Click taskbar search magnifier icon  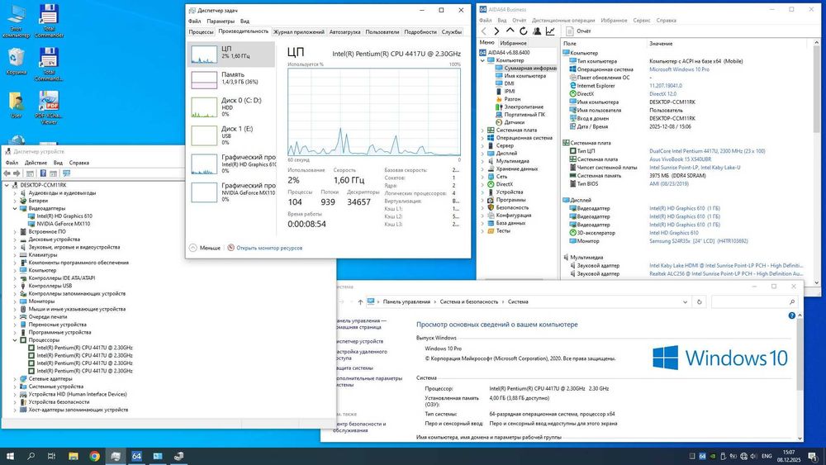pyautogui.click(x=31, y=456)
